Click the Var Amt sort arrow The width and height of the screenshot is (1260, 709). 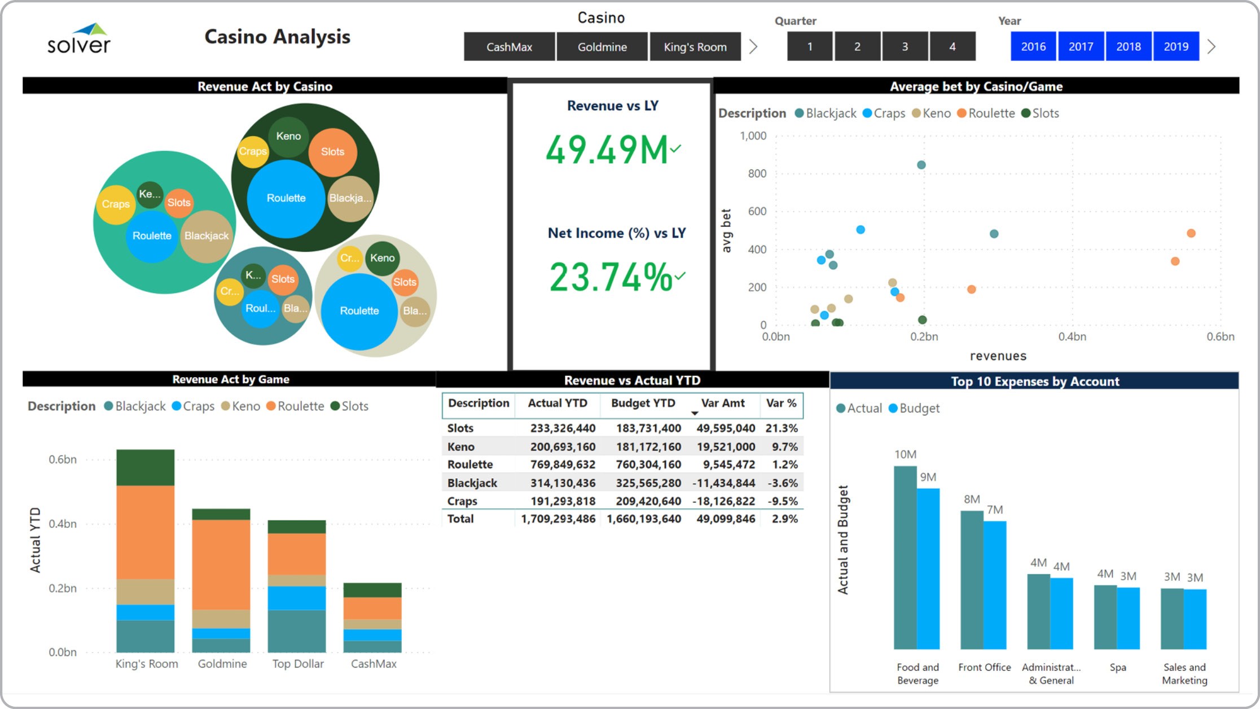click(695, 413)
